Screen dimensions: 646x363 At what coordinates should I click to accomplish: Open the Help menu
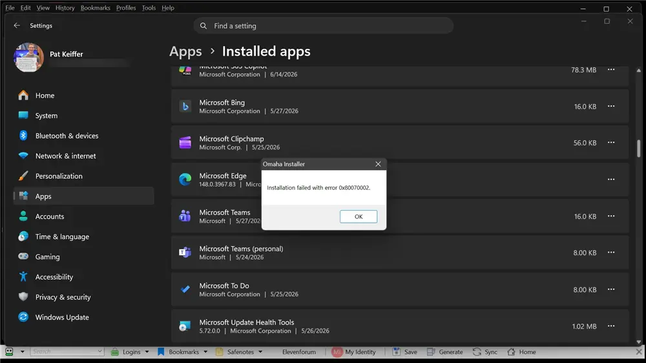tap(168, 8)
